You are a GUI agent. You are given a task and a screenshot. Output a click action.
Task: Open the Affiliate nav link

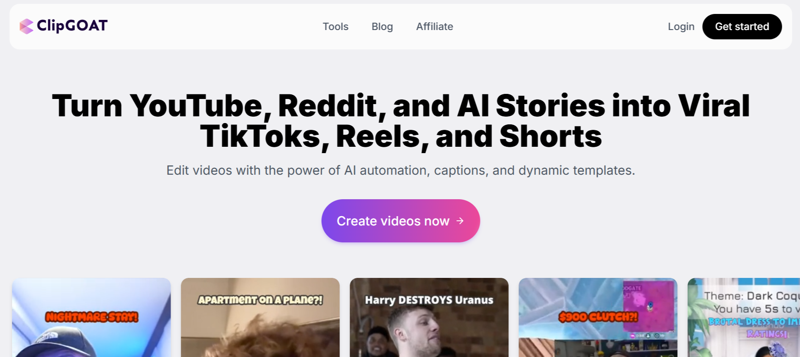tap(434, 27)
